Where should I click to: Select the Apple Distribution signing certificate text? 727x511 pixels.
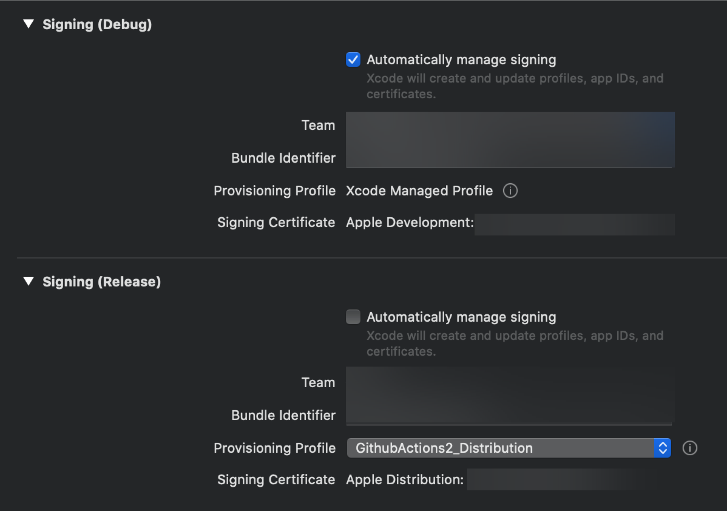[x=405, y=480]
